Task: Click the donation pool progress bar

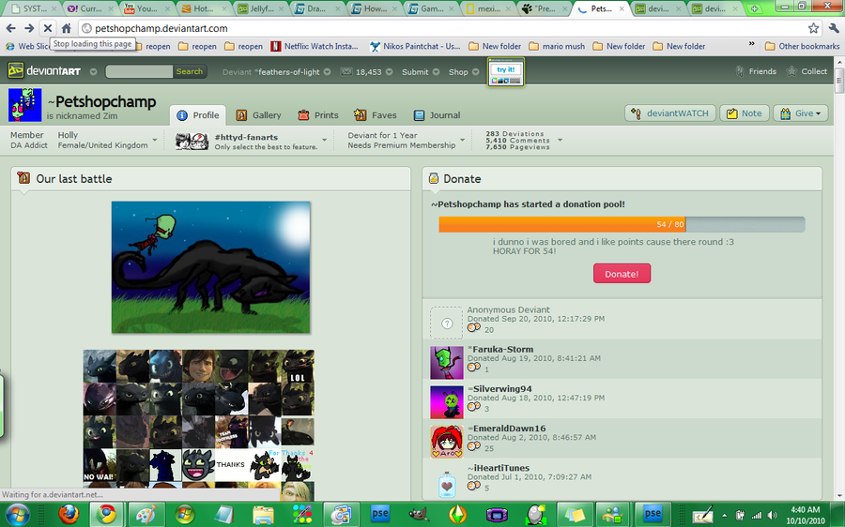Action: 622,224
